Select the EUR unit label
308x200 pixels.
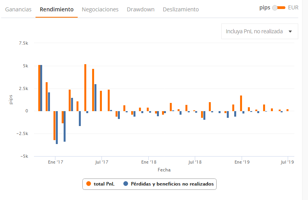coord(293,7)
